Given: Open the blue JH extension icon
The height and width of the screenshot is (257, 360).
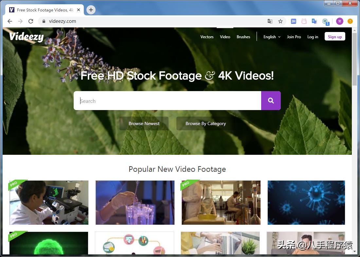Looking at the screenshot, I should [x=294, y=21].
